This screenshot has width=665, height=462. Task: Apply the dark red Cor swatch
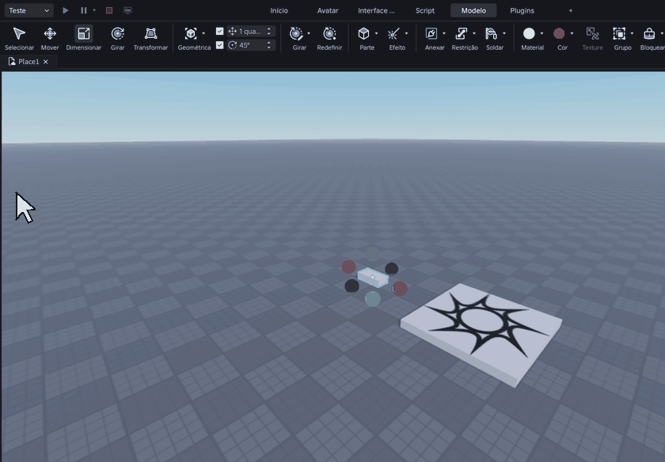[x=559, y=33]
